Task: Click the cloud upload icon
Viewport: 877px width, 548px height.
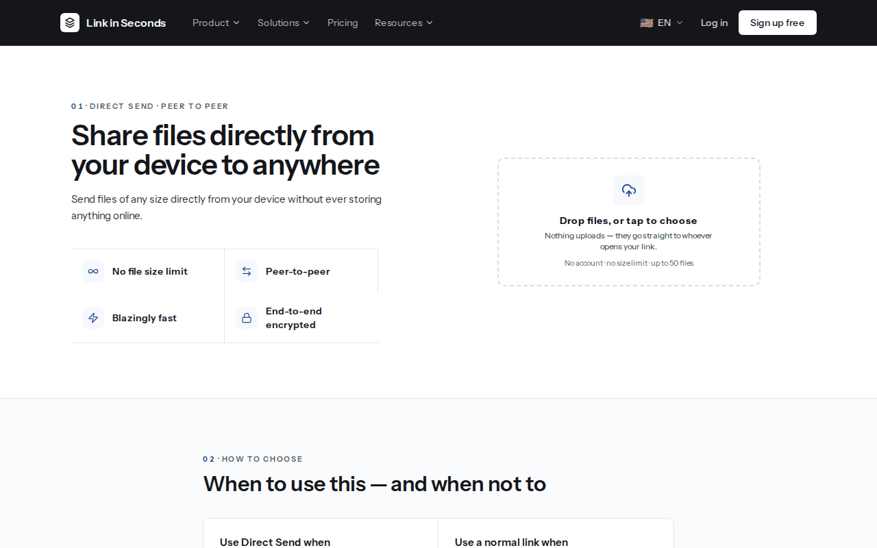Action: tap(629, 190)
